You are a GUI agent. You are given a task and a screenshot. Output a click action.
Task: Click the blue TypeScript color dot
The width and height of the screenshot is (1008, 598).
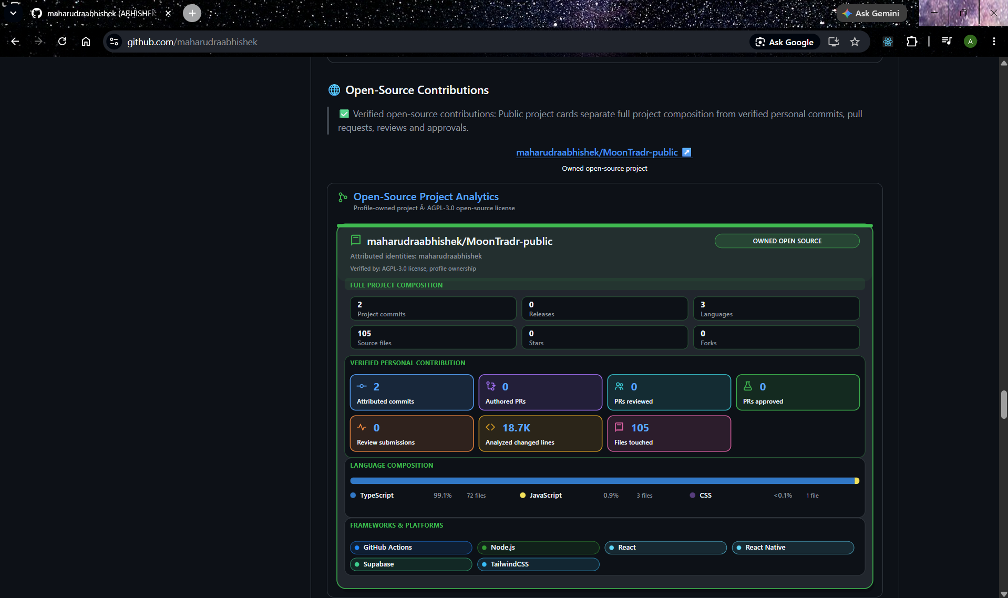point(353,495)
